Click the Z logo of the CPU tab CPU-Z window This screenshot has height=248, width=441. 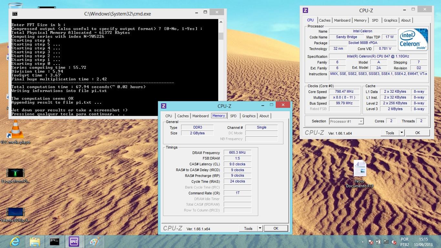tap(305, 10)
